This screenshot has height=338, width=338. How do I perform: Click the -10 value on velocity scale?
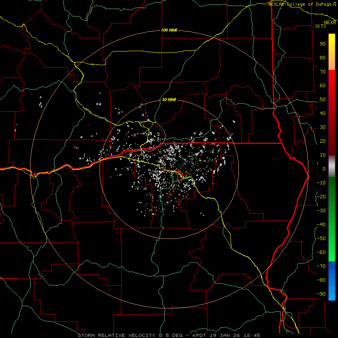click(x=321, y=183)
